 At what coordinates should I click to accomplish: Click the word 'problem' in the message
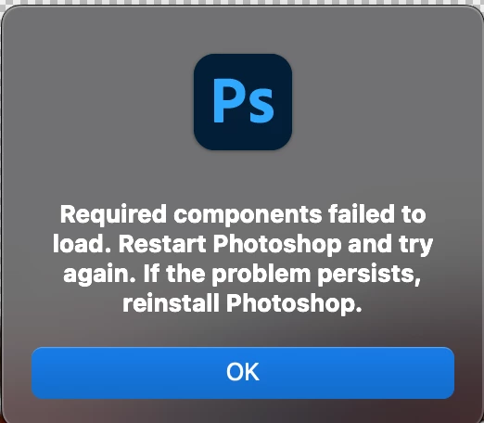pos(261,275)
